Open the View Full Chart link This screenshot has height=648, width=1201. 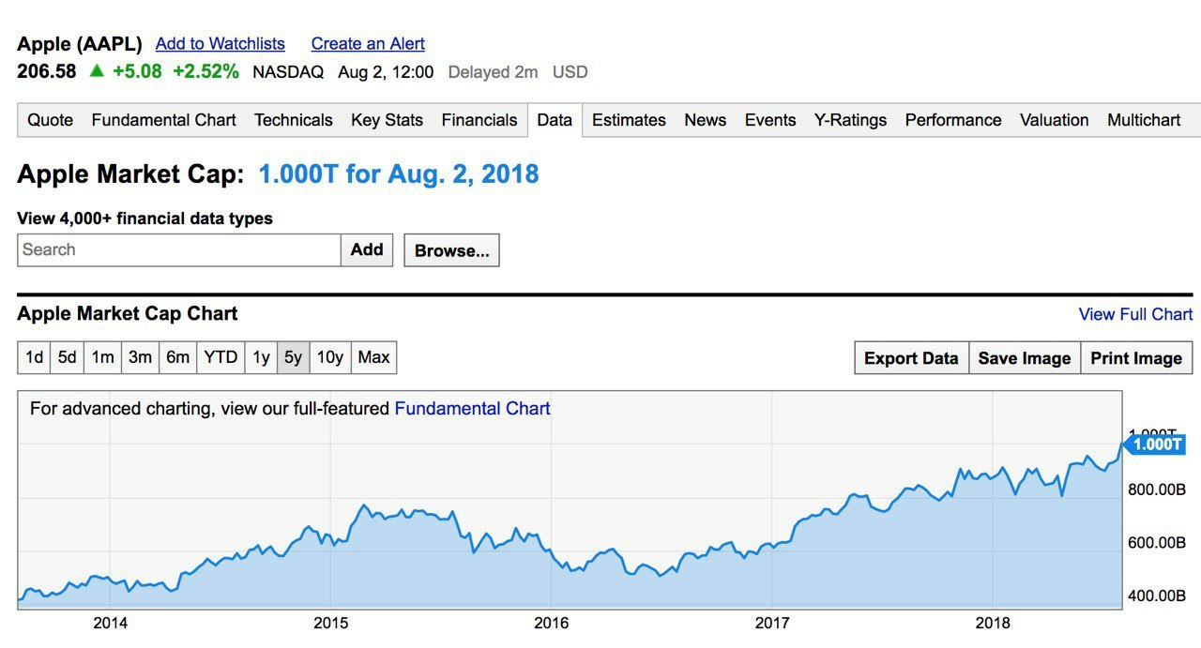(x=1135, y=315)
